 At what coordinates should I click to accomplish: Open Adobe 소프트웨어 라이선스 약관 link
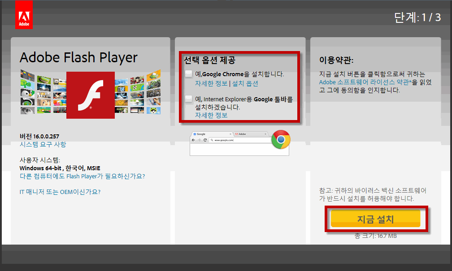(x=365, y=82)
